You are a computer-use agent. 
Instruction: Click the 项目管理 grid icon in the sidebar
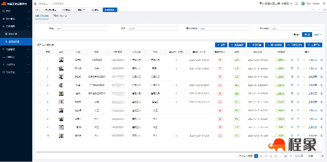tap(3, 19)
